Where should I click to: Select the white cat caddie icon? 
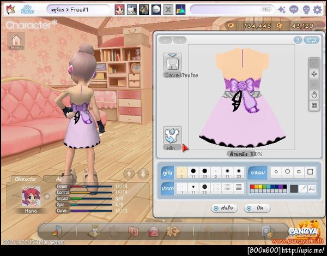[x=132, y=10]
